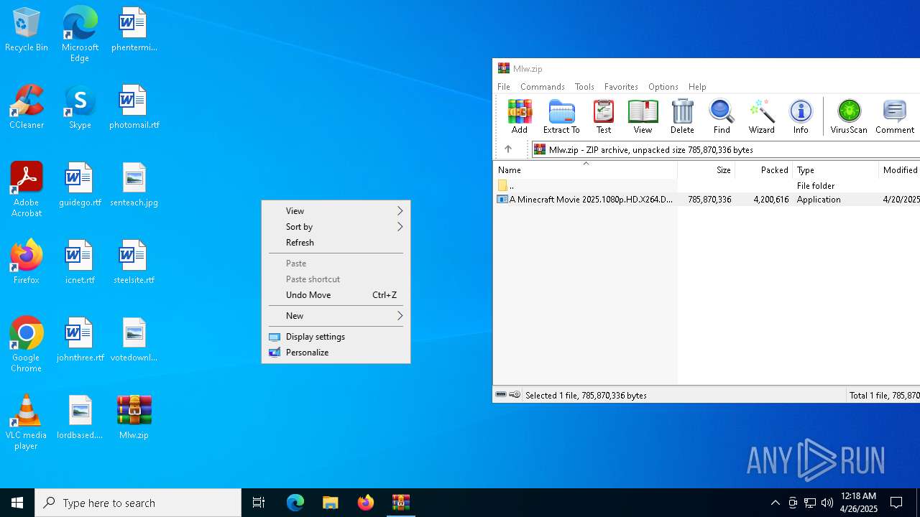Select the lordbased desktop image file

[80, 417]
